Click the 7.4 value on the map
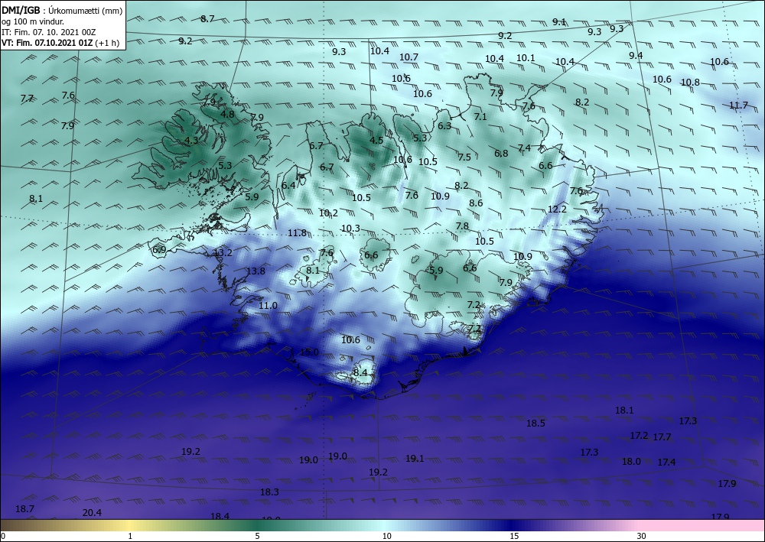 click(524, 148)
